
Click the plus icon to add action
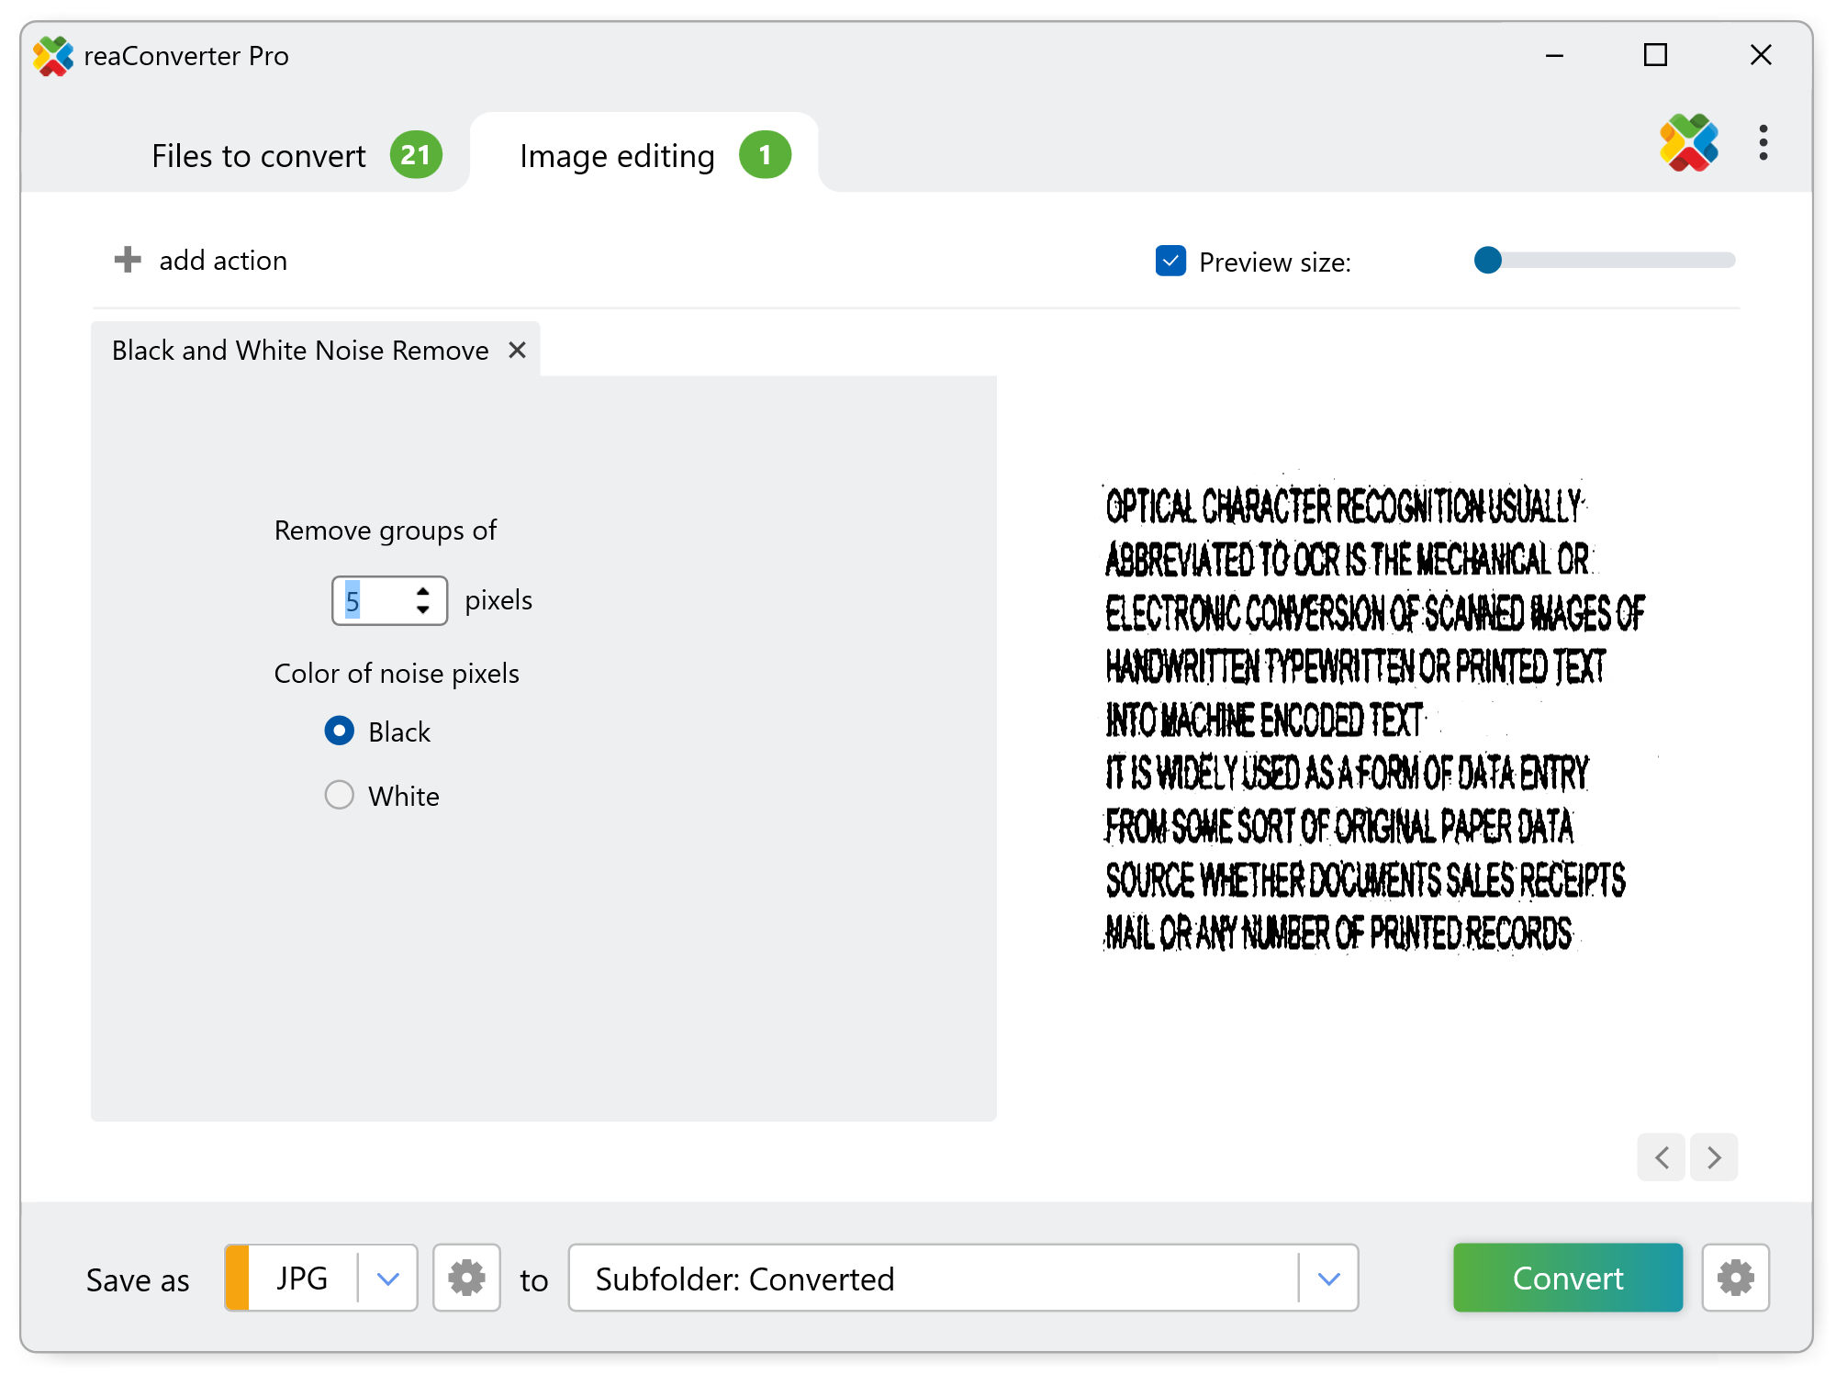click(128, 260)
